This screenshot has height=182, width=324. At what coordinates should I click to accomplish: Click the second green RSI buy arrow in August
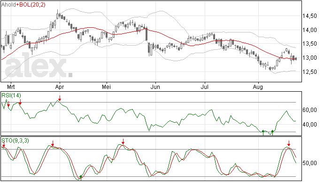pos(272,133)
